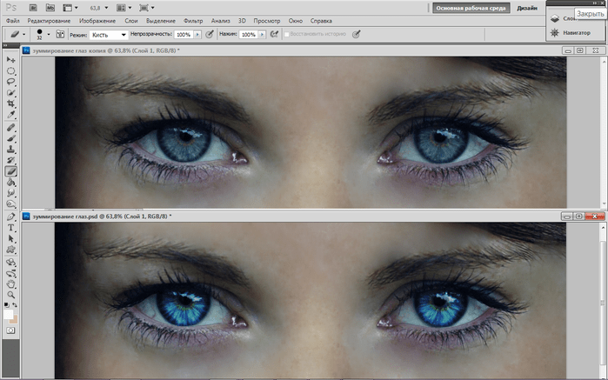Open the Слои collapsed panel icon
This screenshot has width=608, height=380.
tap(555, 18)
